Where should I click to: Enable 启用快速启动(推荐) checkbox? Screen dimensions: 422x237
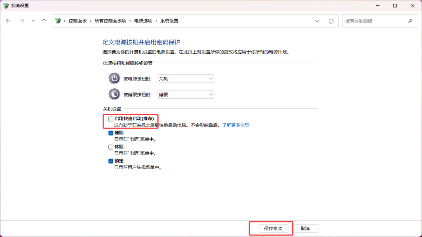(110, 119)
